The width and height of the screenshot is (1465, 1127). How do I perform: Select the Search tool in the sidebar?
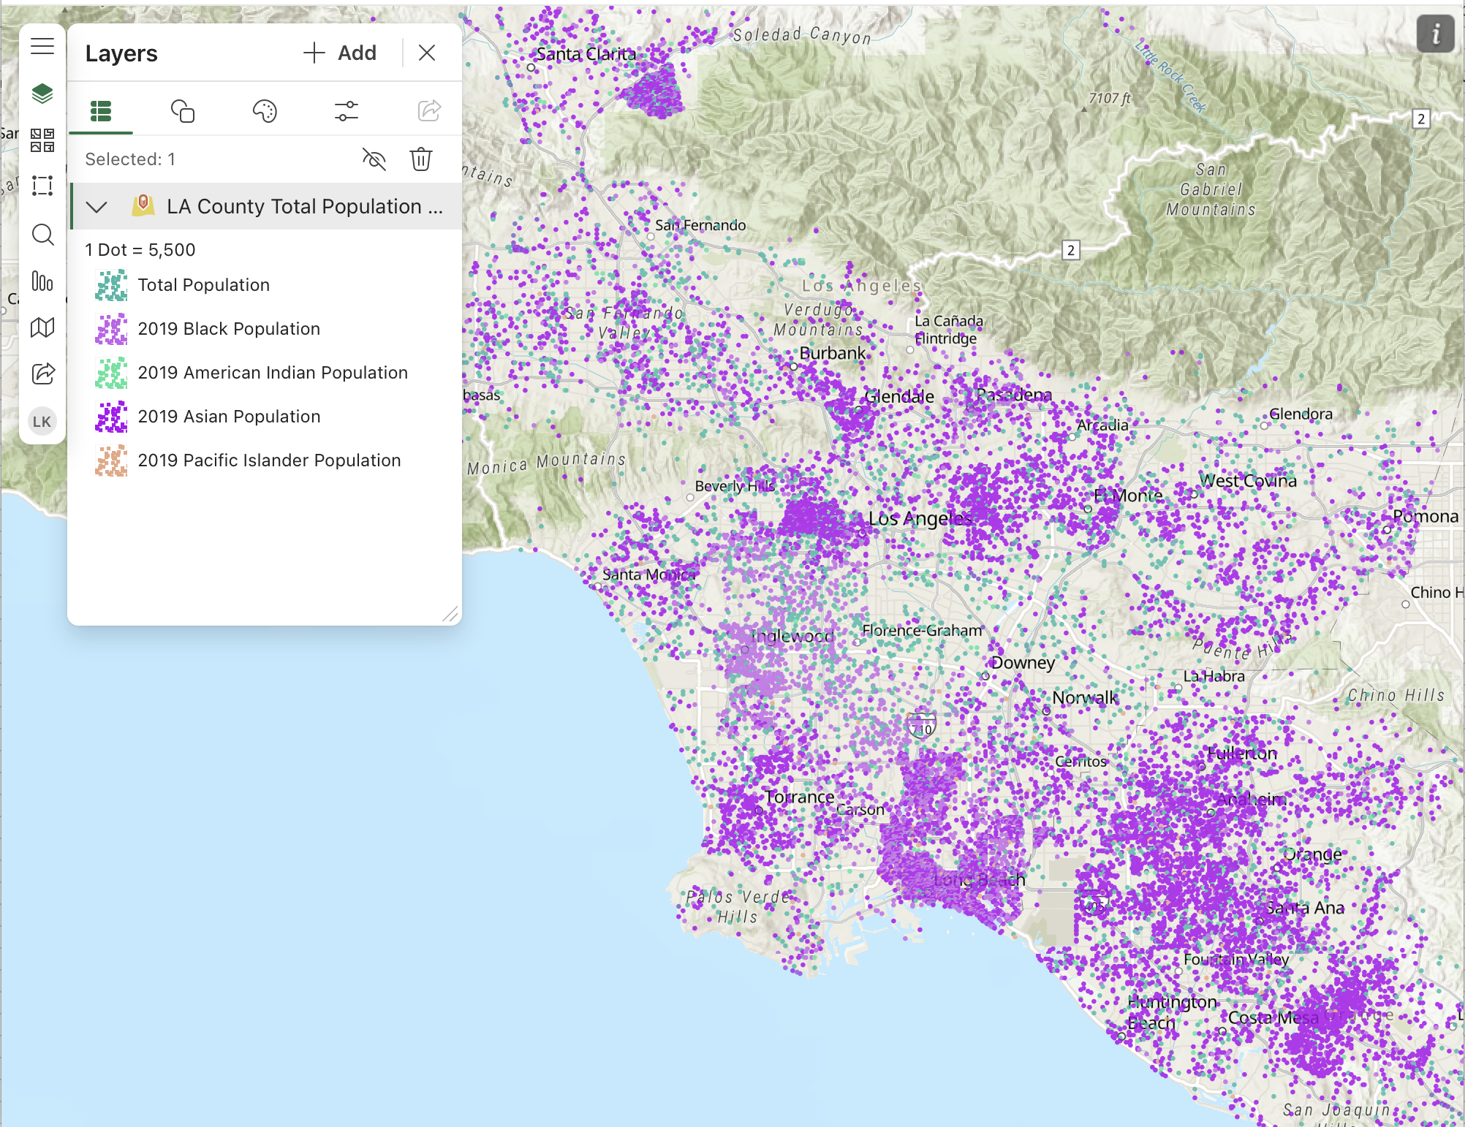pyautogui.click(x=42, y=235)
